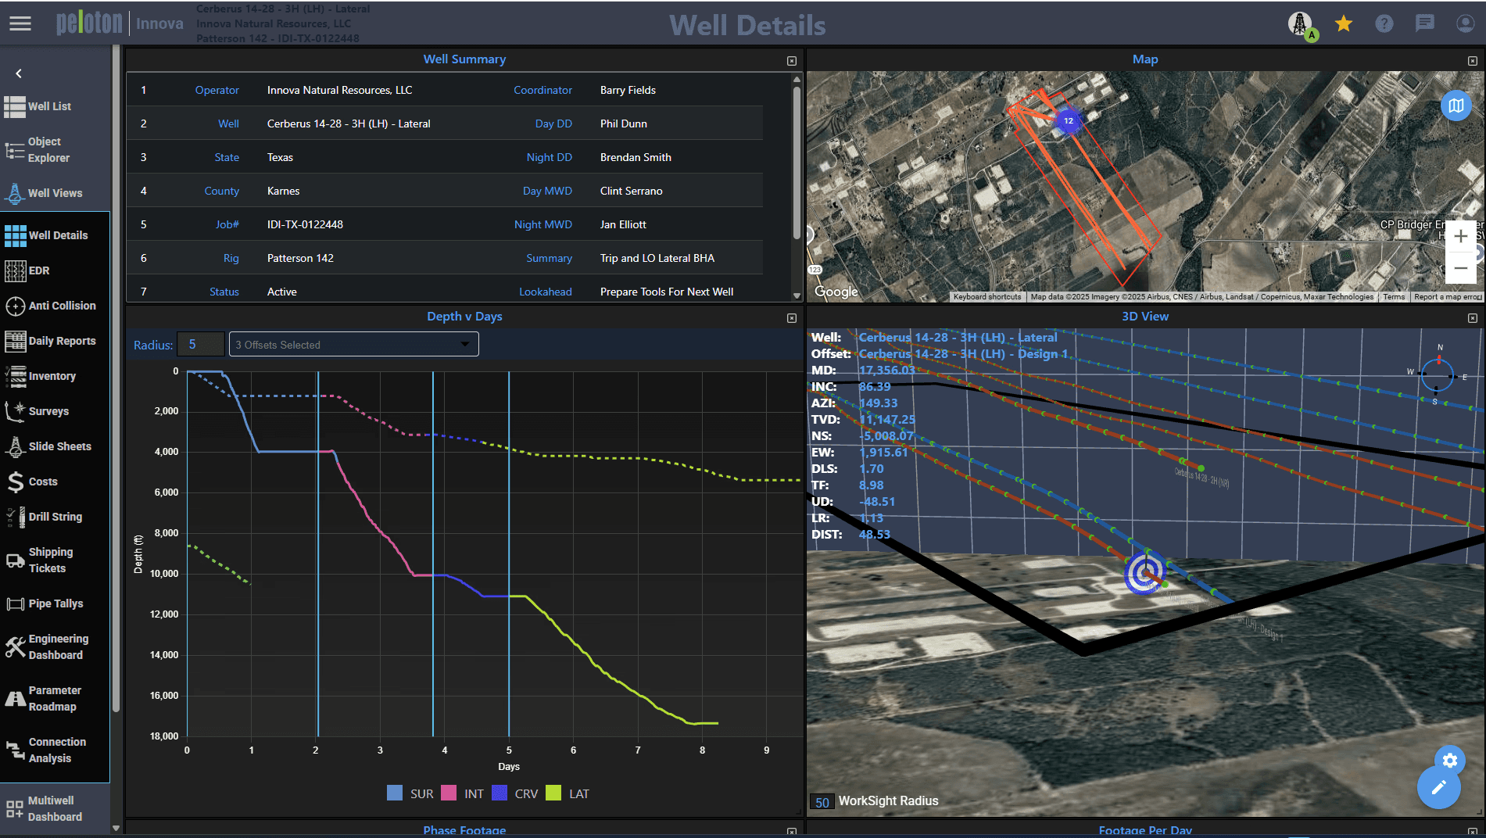Click the favorites star icon
The image size is (1486, 838).
pyautogui.click(x=1344, y=23)
